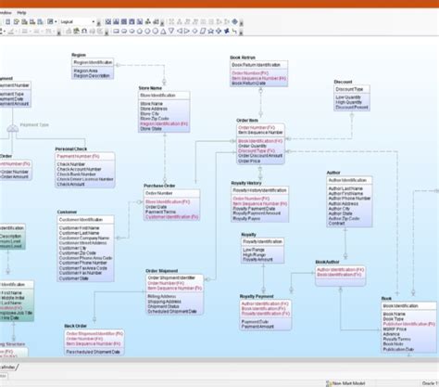
Task: Select the connector line tool
Action: point(234,31)
